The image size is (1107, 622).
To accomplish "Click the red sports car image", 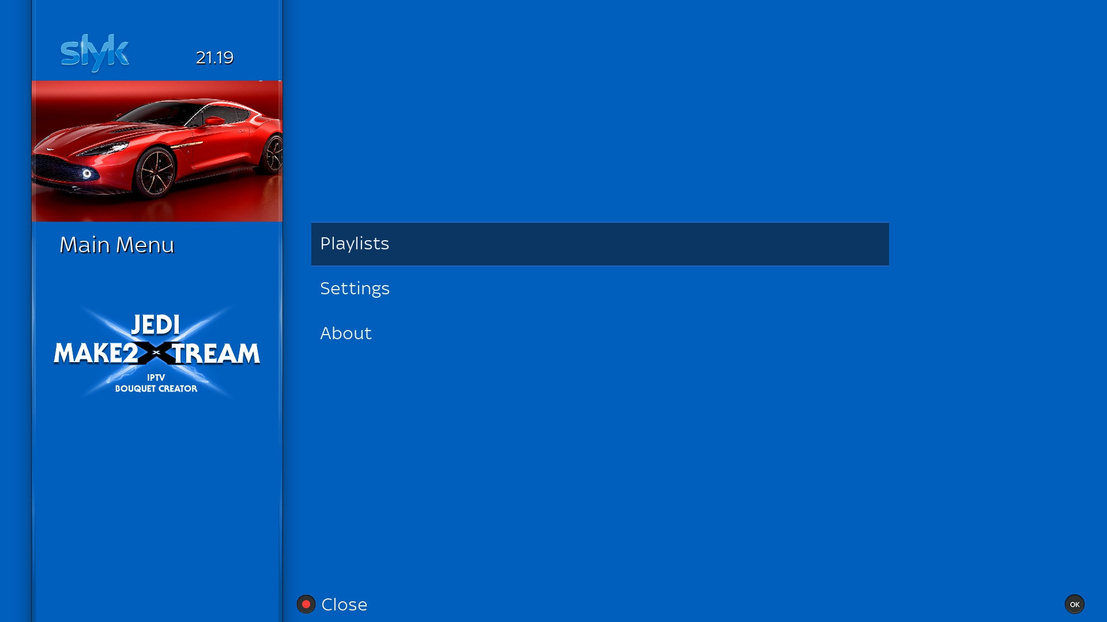I will pyautogui.click(x=157, y=151).
